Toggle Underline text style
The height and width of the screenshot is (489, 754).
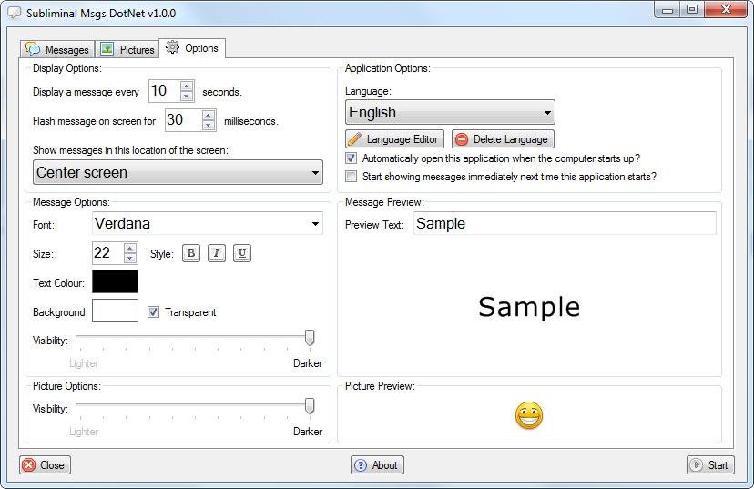coord(242,253)
